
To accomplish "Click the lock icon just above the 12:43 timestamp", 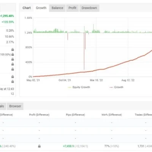I will (13, 82).
